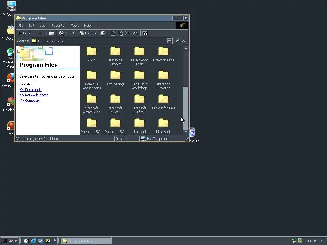
Task: Open the View menu
Action: pyautogui.click(x=43, y=26)
